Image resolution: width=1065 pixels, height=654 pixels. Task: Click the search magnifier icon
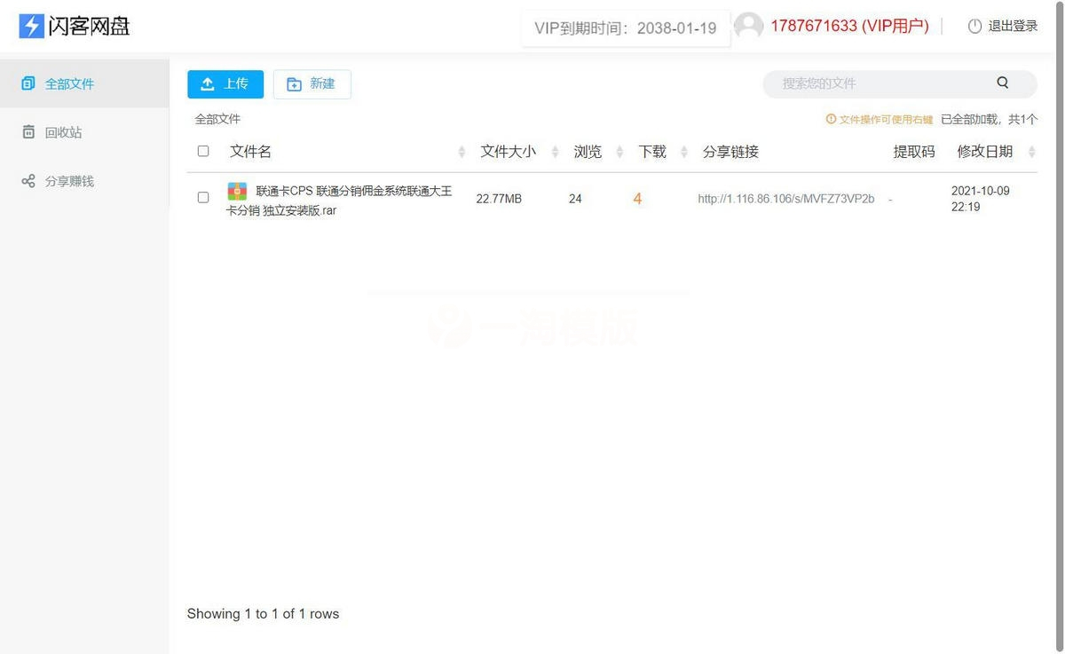pyautogui.click(x=1002, y=83)
